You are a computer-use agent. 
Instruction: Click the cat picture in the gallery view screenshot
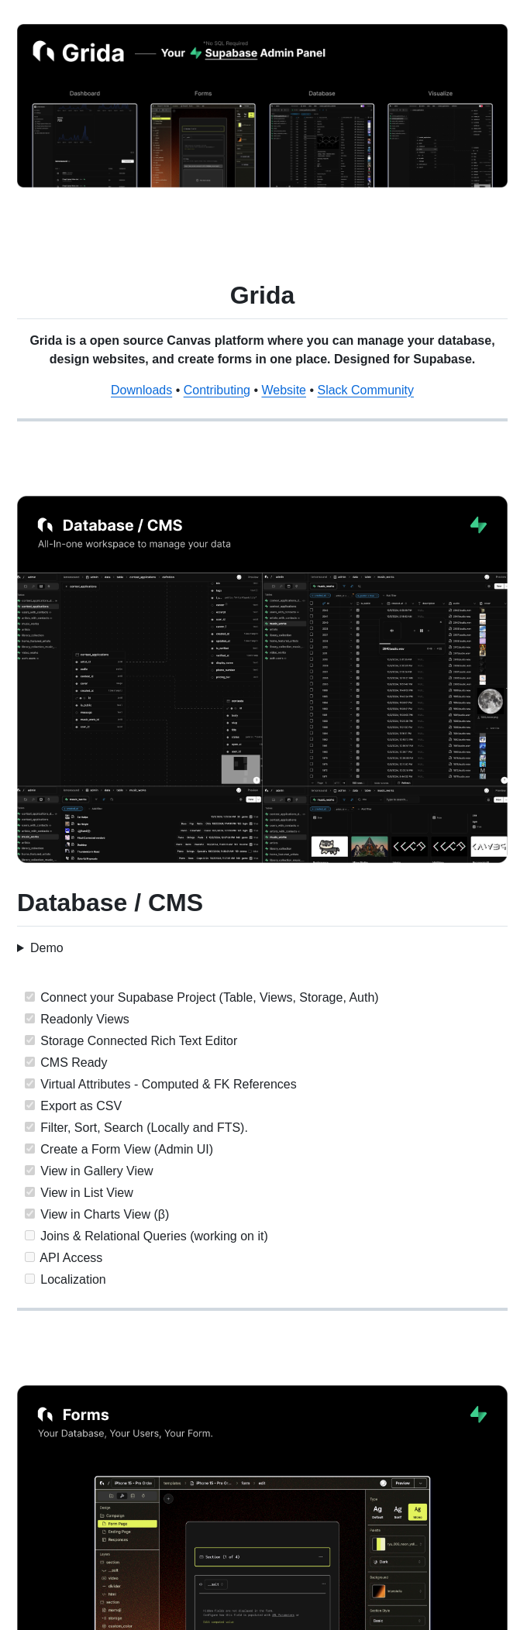click(329, 847)
